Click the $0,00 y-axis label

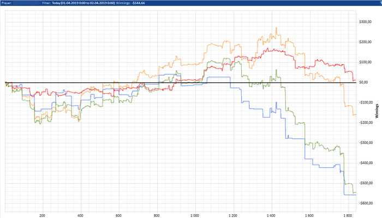tap(363, 82)
